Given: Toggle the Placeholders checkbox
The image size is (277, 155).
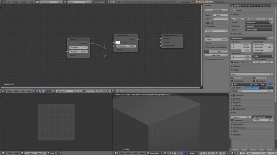Looking at the screenshot, I should [x=232, y=81].
